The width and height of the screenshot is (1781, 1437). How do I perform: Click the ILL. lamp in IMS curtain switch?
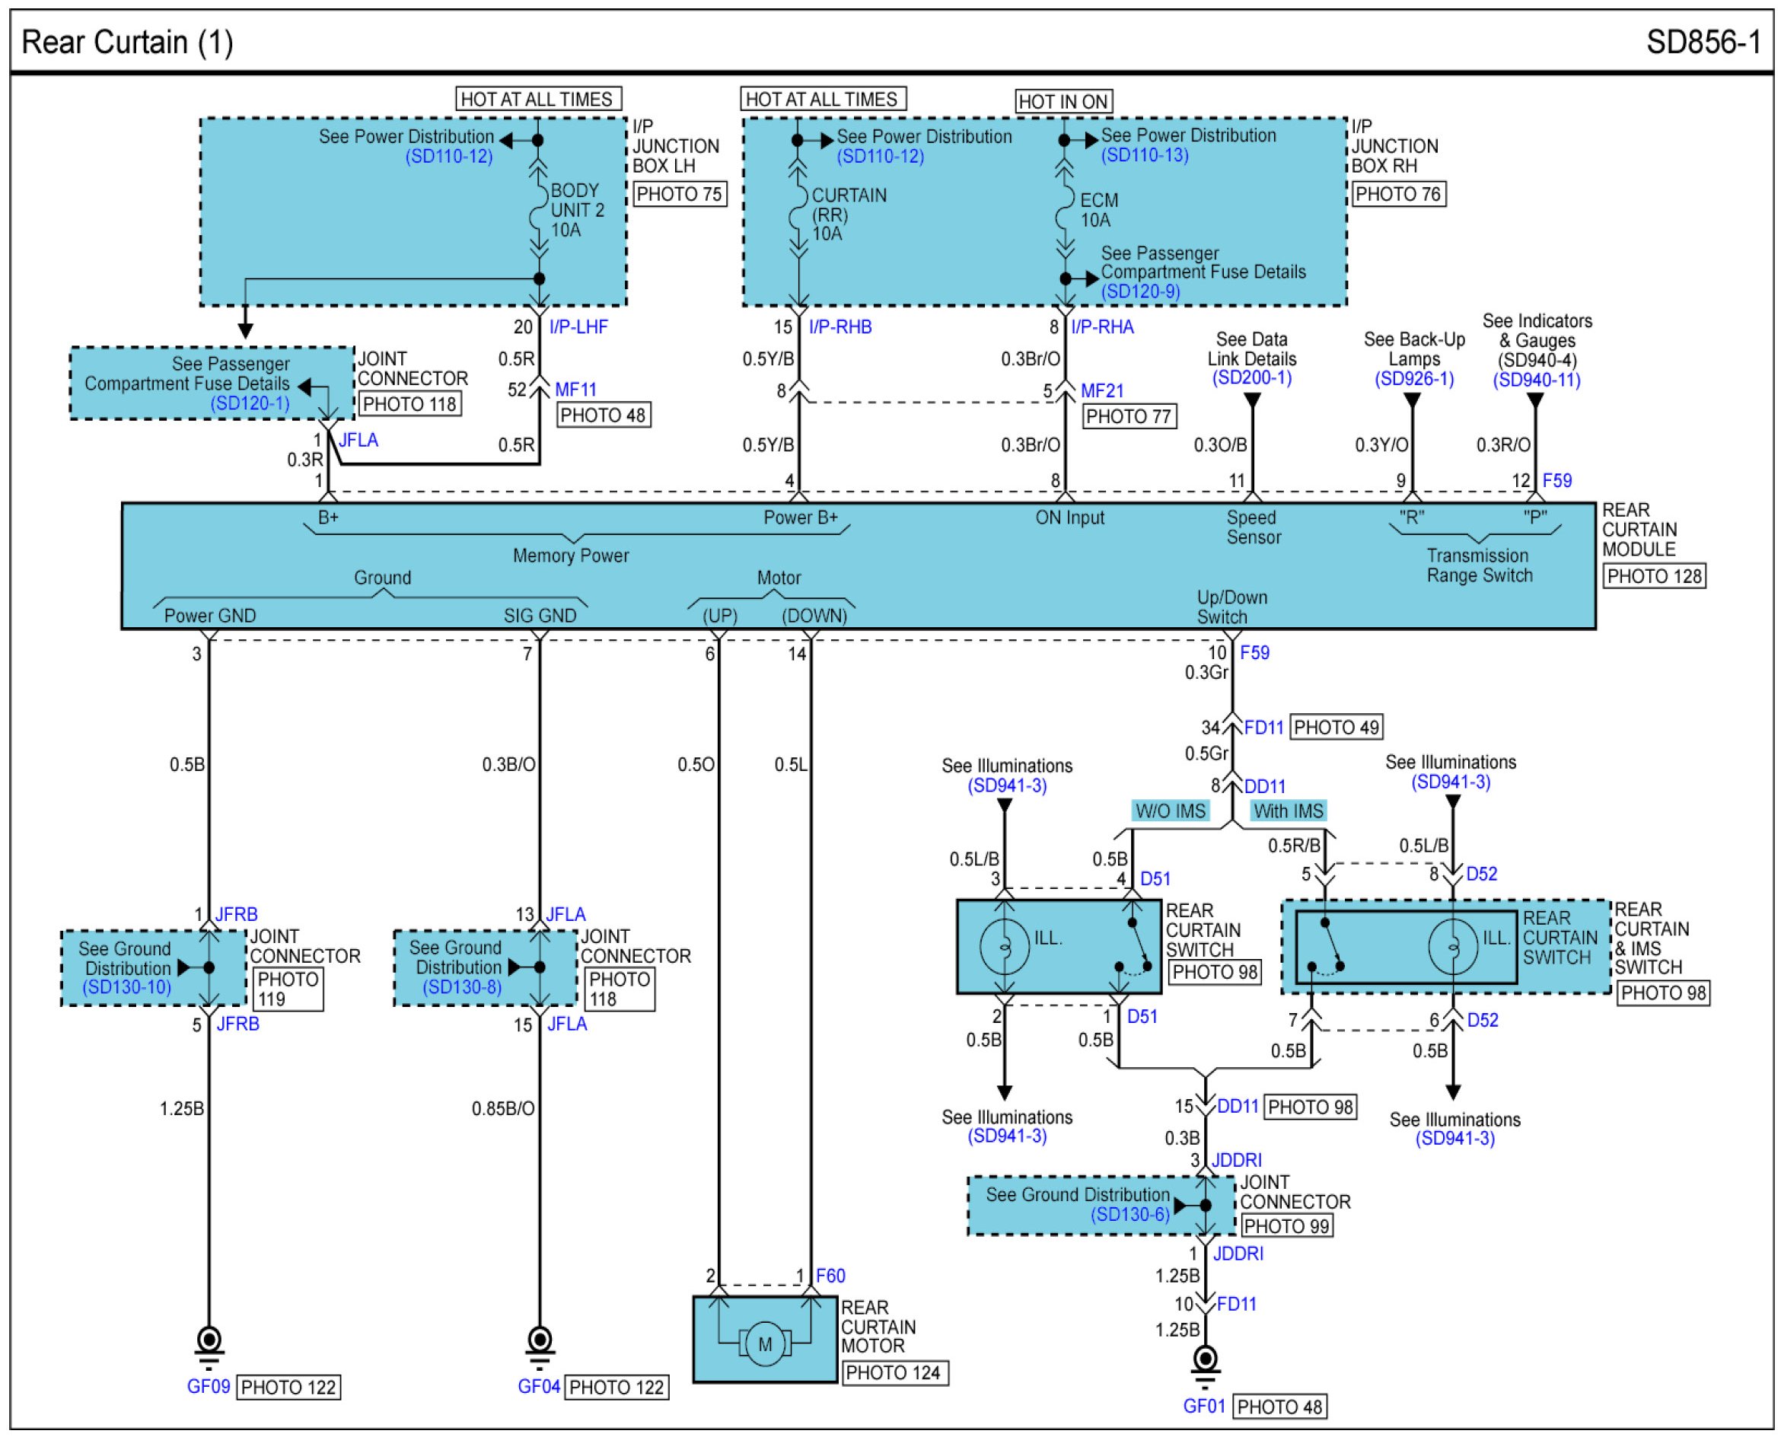pos(1451,945)
